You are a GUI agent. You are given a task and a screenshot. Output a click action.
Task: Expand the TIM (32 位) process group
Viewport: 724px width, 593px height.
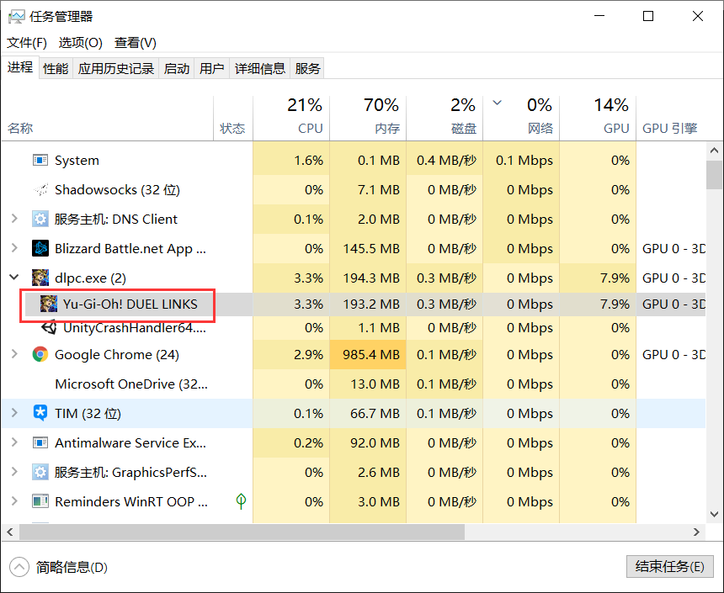point(14,412)
